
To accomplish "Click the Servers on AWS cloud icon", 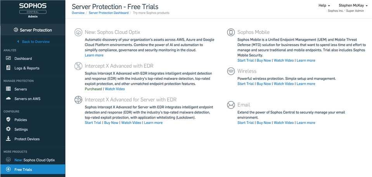I will 8,99.
